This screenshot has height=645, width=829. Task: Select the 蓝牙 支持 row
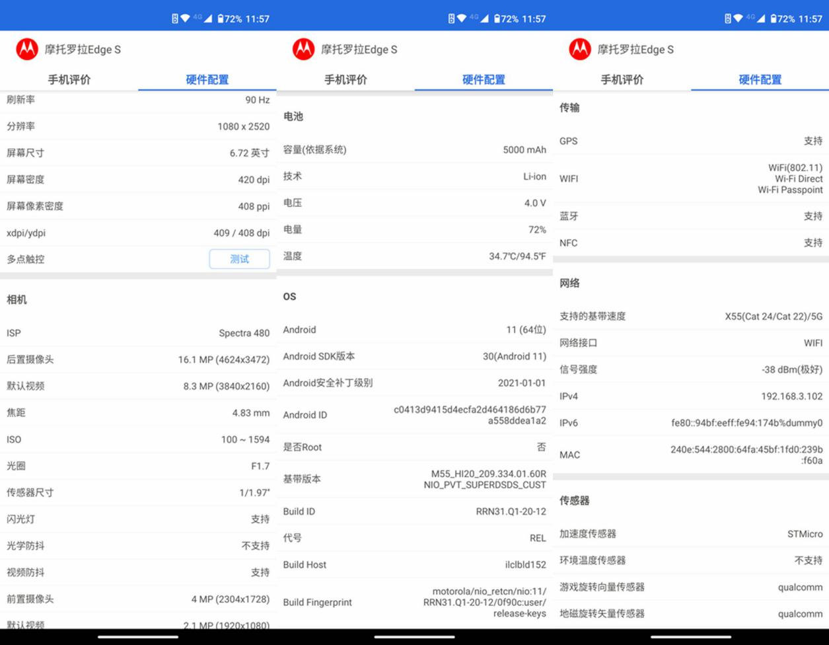[x=691, y=216]
